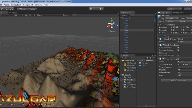This screenshot has height=108, width=192.
Task: Open the Project Create dropdown
Action: coord(125,58)
